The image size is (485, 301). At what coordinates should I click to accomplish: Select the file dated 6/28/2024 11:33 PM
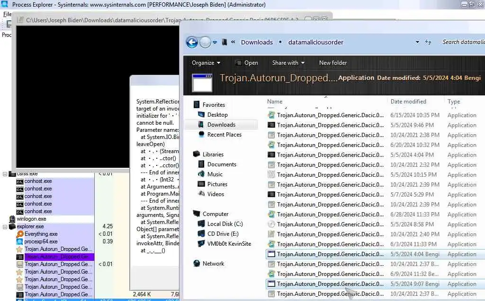pyautogui.click(x=375, y=214)
